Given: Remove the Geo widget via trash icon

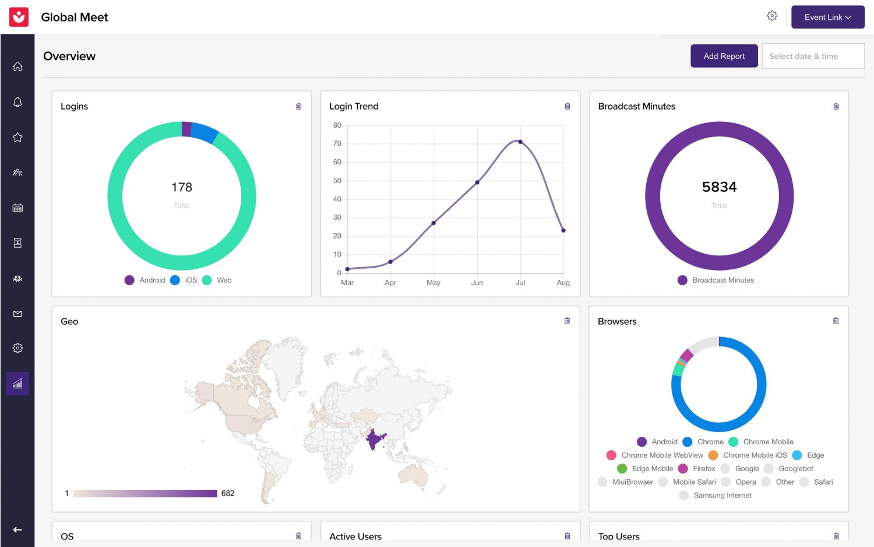Looking at the screenshot, I should point(566,321).
